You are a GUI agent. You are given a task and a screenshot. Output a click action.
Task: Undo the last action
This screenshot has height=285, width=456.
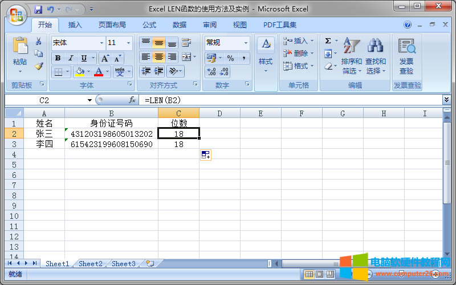(x=51, y=10)
